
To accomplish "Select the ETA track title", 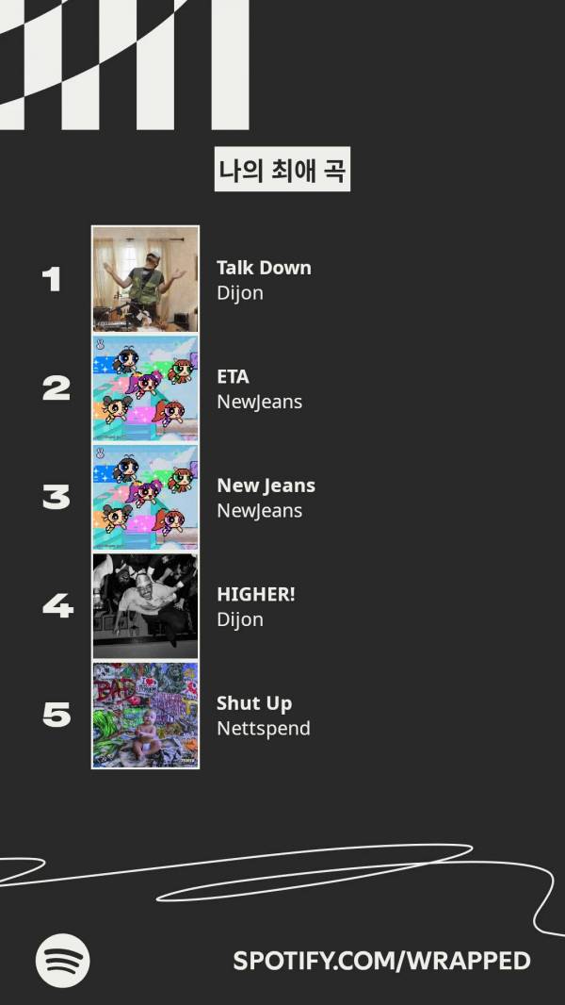I will (233, 376).
